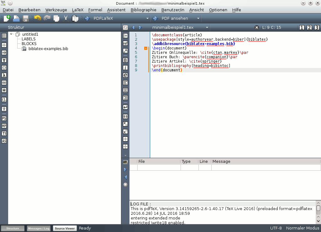Toggle the Structure panel button

(x=13, y=228)
